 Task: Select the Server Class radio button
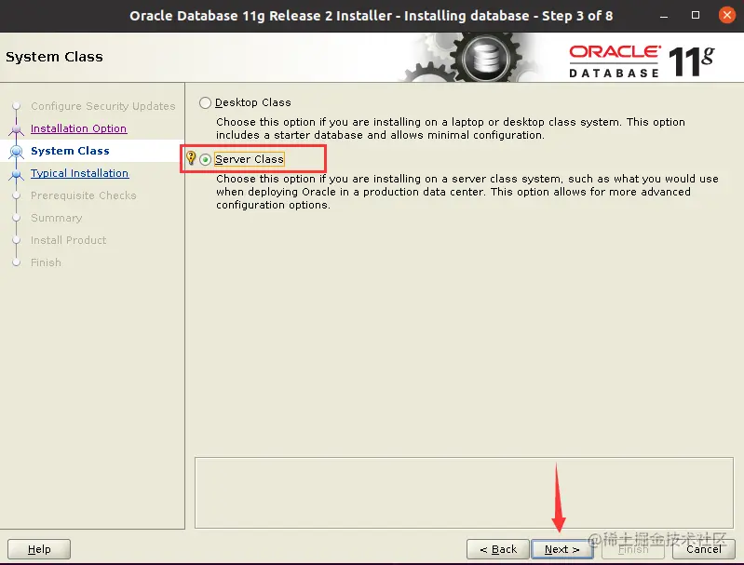(x=205, y=159)
